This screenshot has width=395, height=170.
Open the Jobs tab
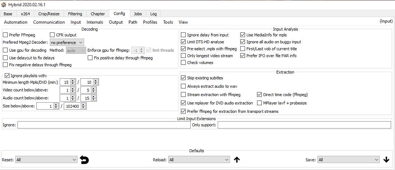pyautogui.click(x=138, y=14)
